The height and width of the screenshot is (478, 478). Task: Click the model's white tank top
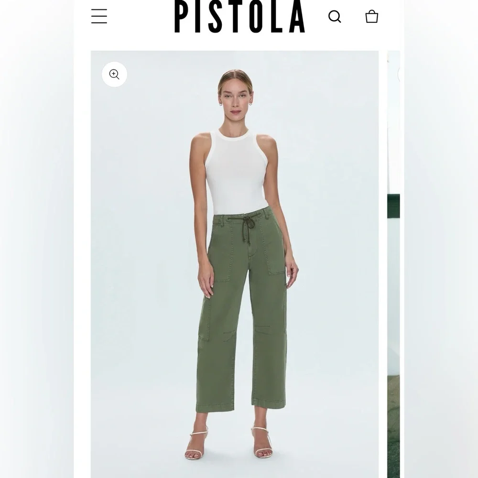point(235,172)
